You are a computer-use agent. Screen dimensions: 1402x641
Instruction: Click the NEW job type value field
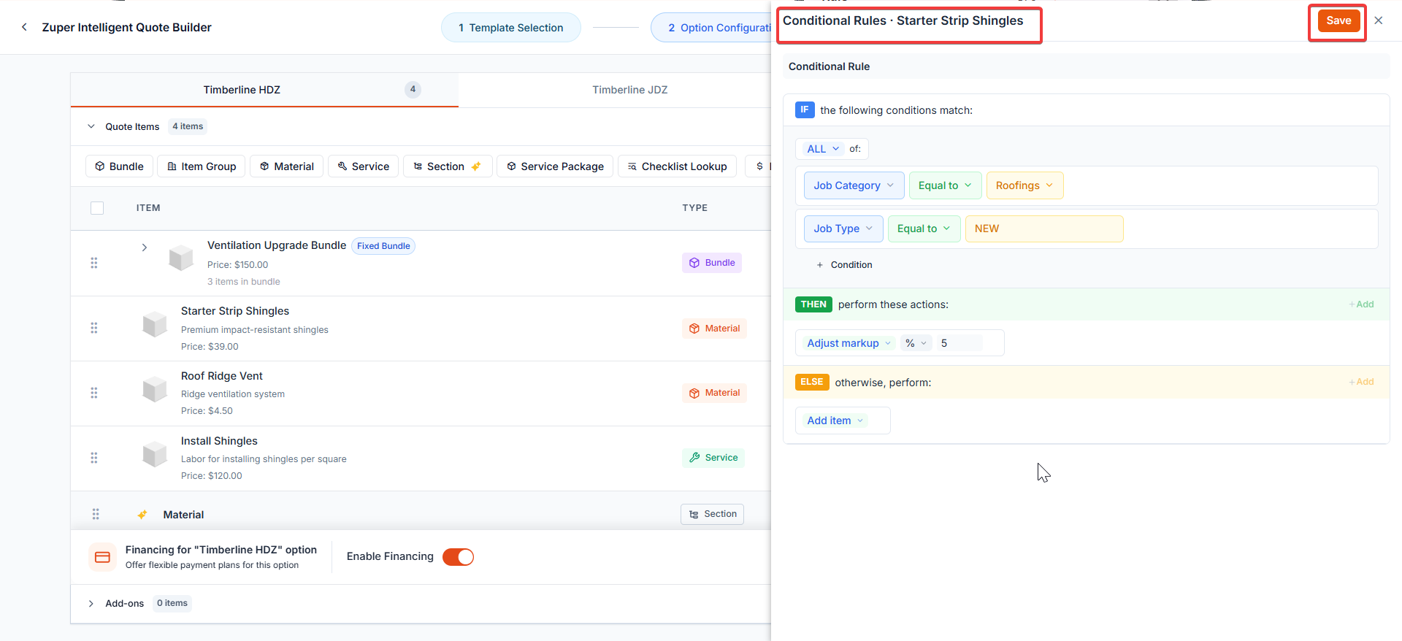pyautogui.click(x=1044, y=229)
